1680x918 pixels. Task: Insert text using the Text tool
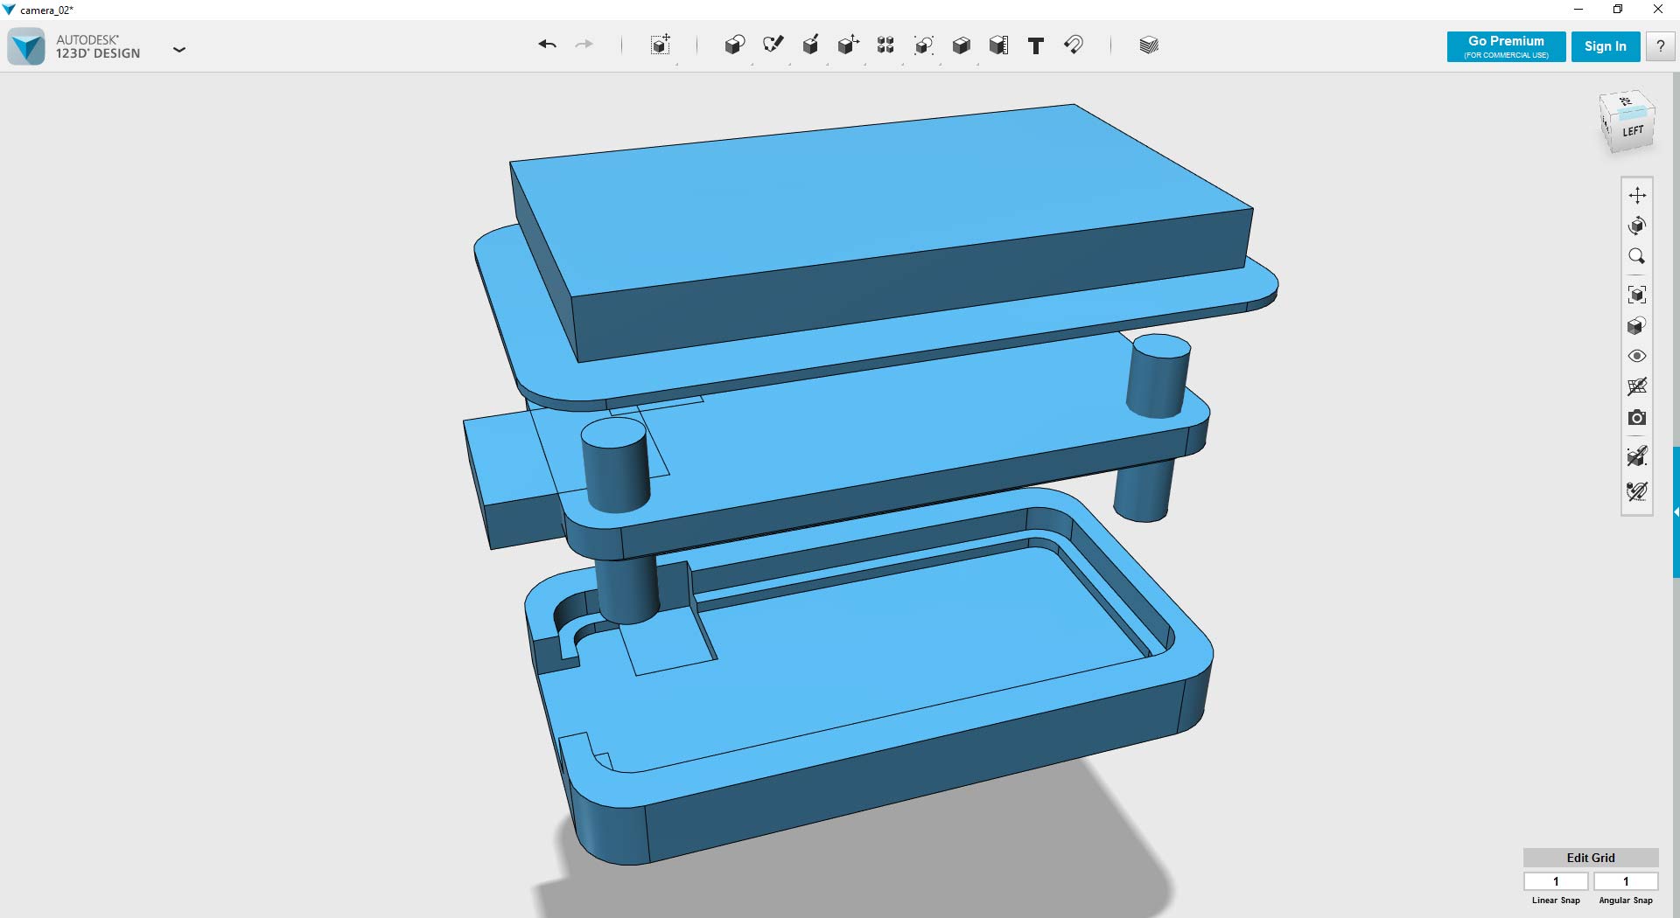(1036, 45)
